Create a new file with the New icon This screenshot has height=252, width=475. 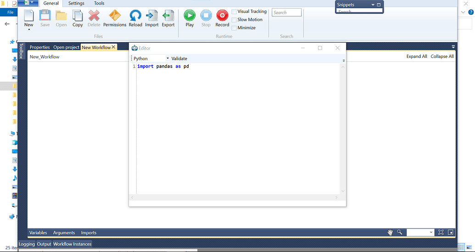(29, 15)
